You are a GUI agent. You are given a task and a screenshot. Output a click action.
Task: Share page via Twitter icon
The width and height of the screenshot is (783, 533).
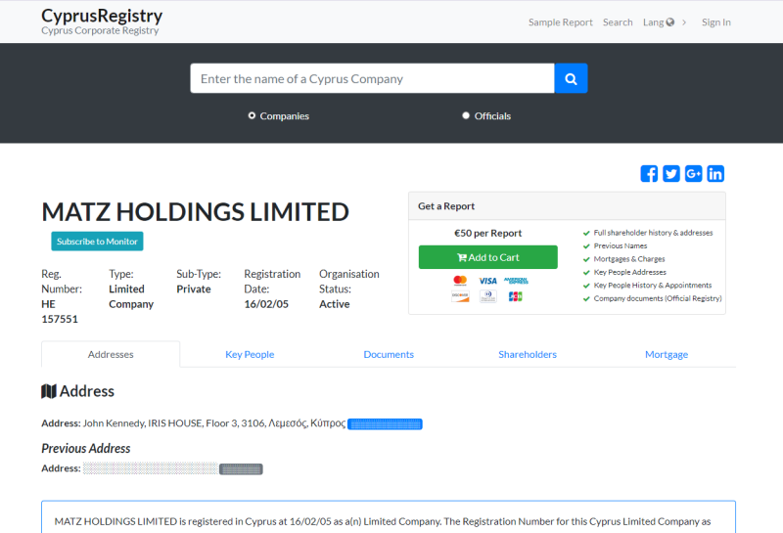(671, 174)
